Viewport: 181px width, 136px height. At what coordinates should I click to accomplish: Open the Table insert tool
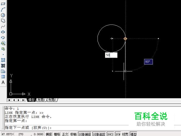tap(3, 77)
